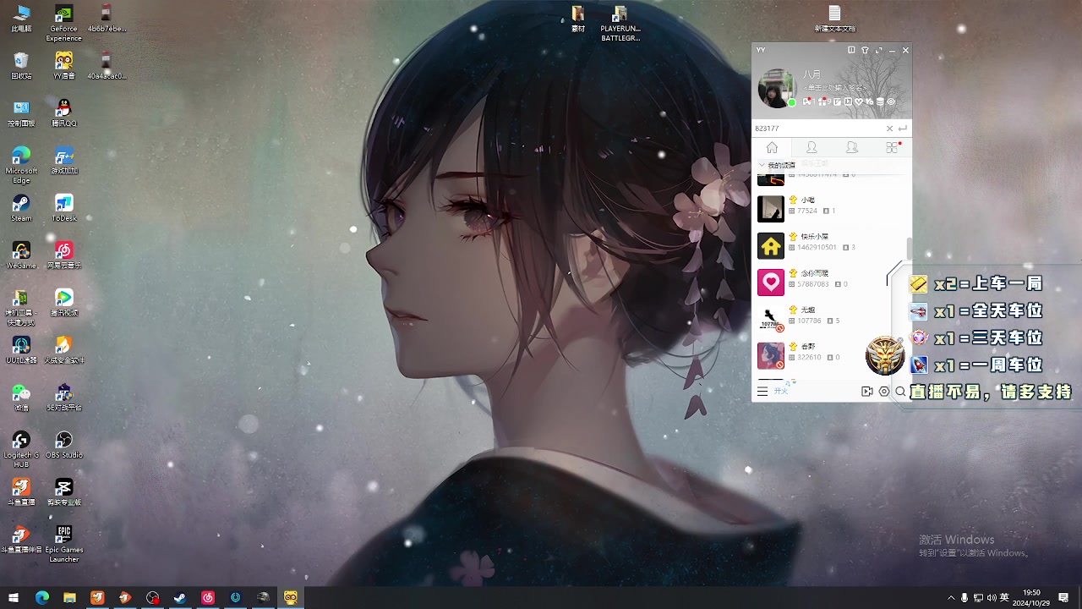Open 微信 desktop shortcut
Screen dimensions: 1082x609
tap(21, 397)
